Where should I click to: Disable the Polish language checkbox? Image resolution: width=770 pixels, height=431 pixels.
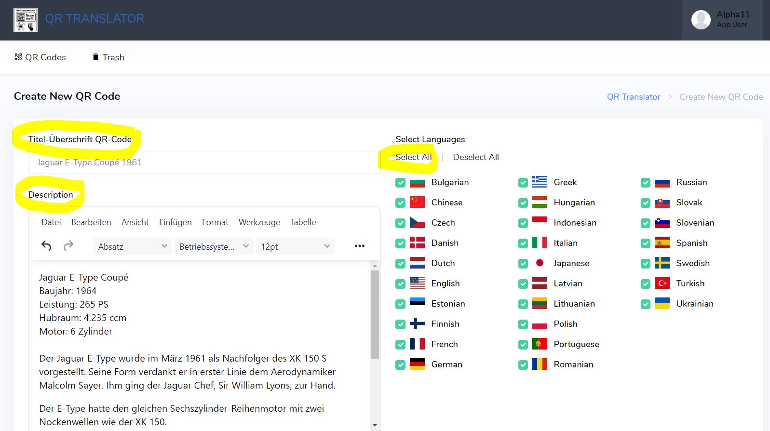click(x=523, y=324)
